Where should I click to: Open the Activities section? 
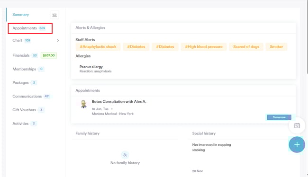(20, 124)
